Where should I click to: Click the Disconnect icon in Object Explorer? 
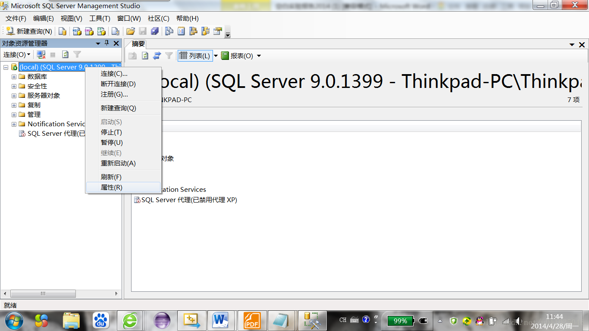41,54
